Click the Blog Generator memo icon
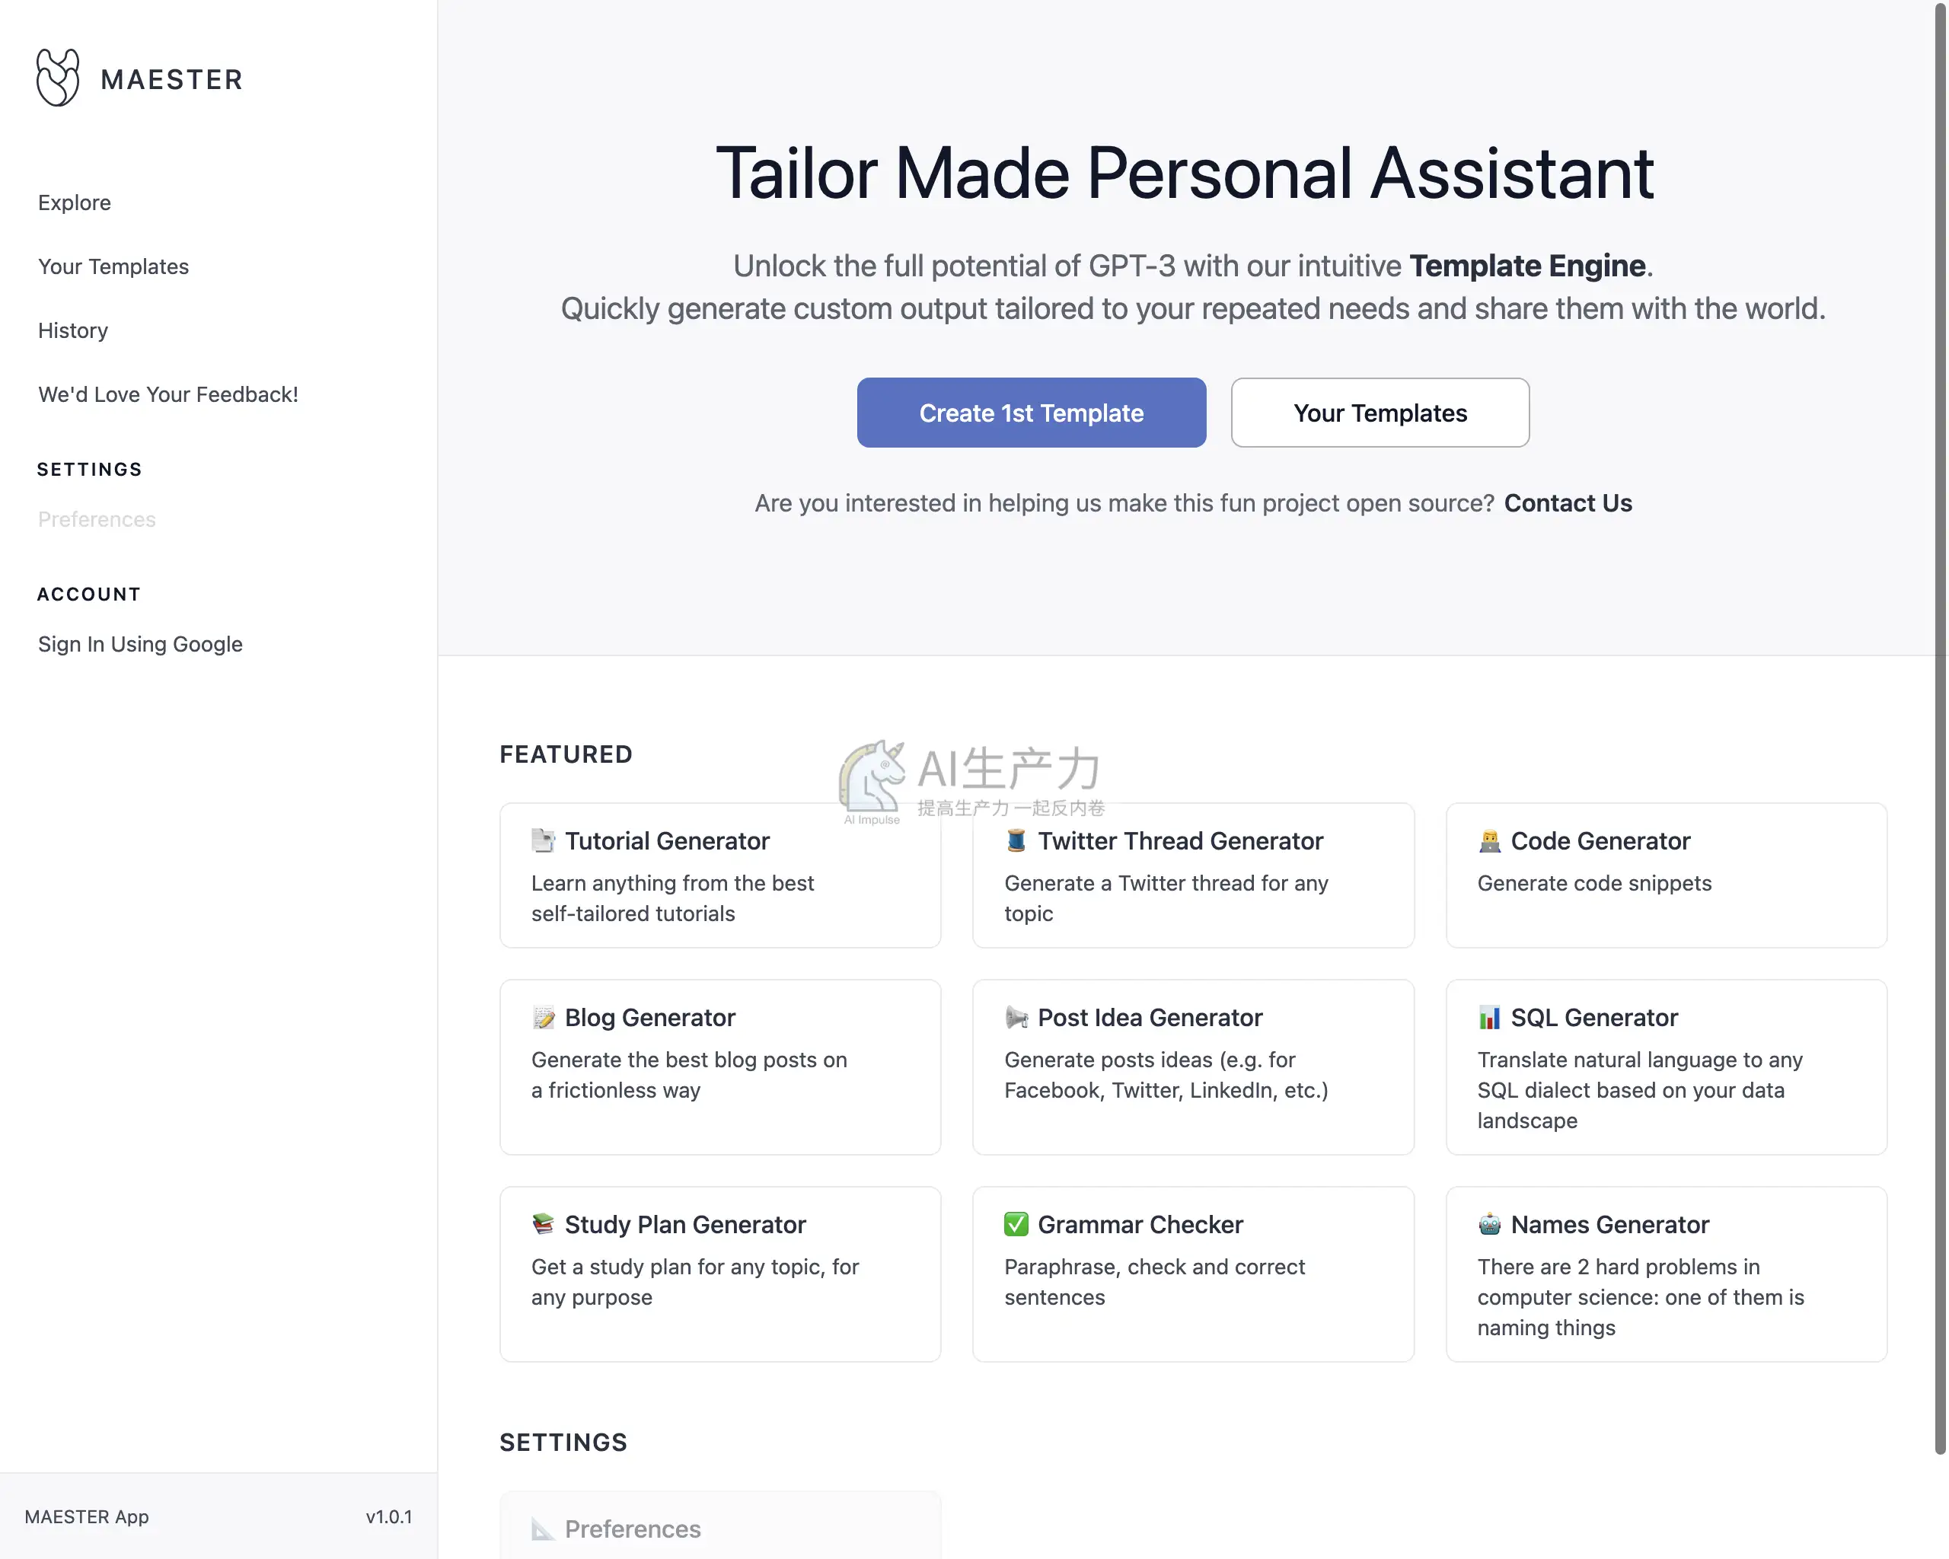This screenshot has height=1559, width=1949. click(544, 1018)
